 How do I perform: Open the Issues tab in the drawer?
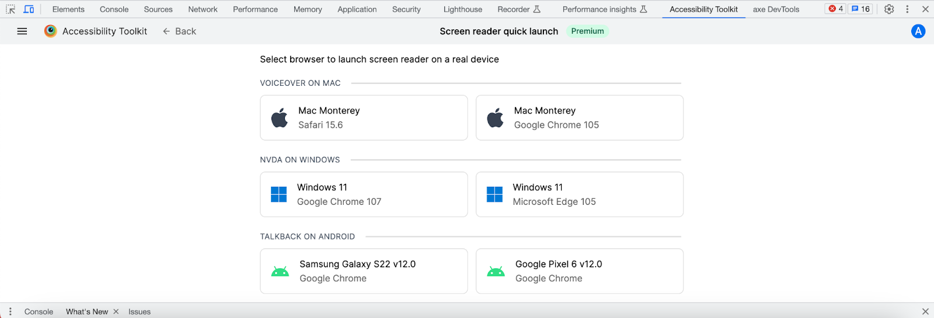pos(140,312)
